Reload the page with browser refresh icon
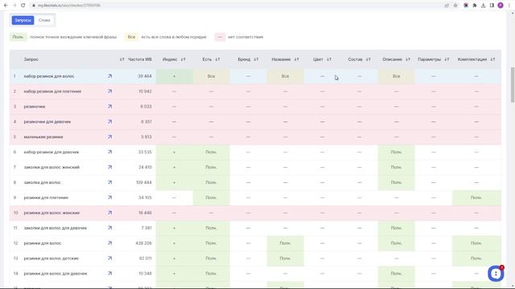The width and height of the screenshot is (515, 289). pos(23,6)
